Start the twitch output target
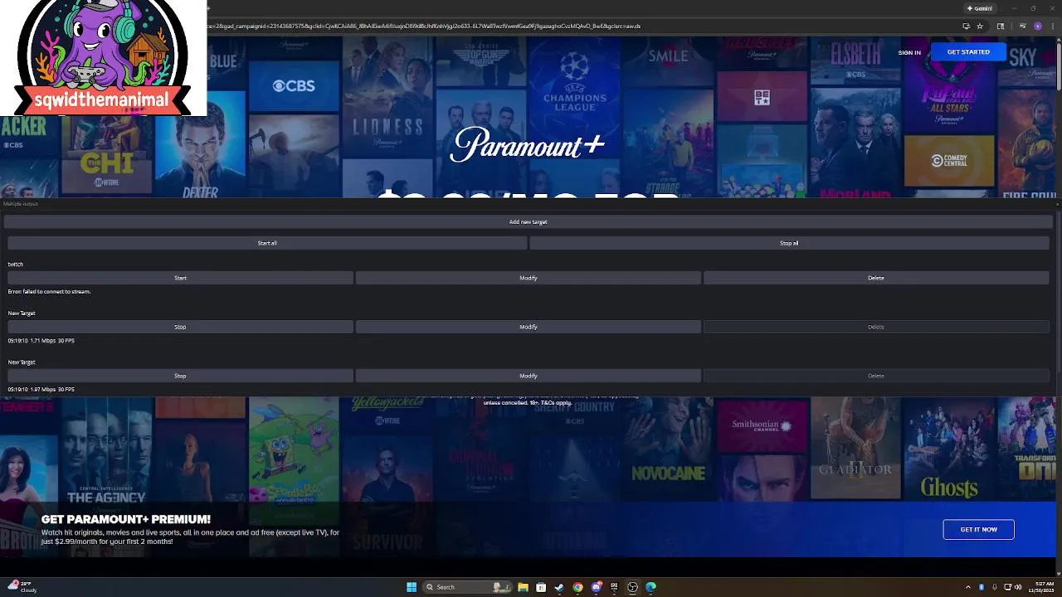The image size is (1062, 597). pyautogui.click(x=180, y=278)
